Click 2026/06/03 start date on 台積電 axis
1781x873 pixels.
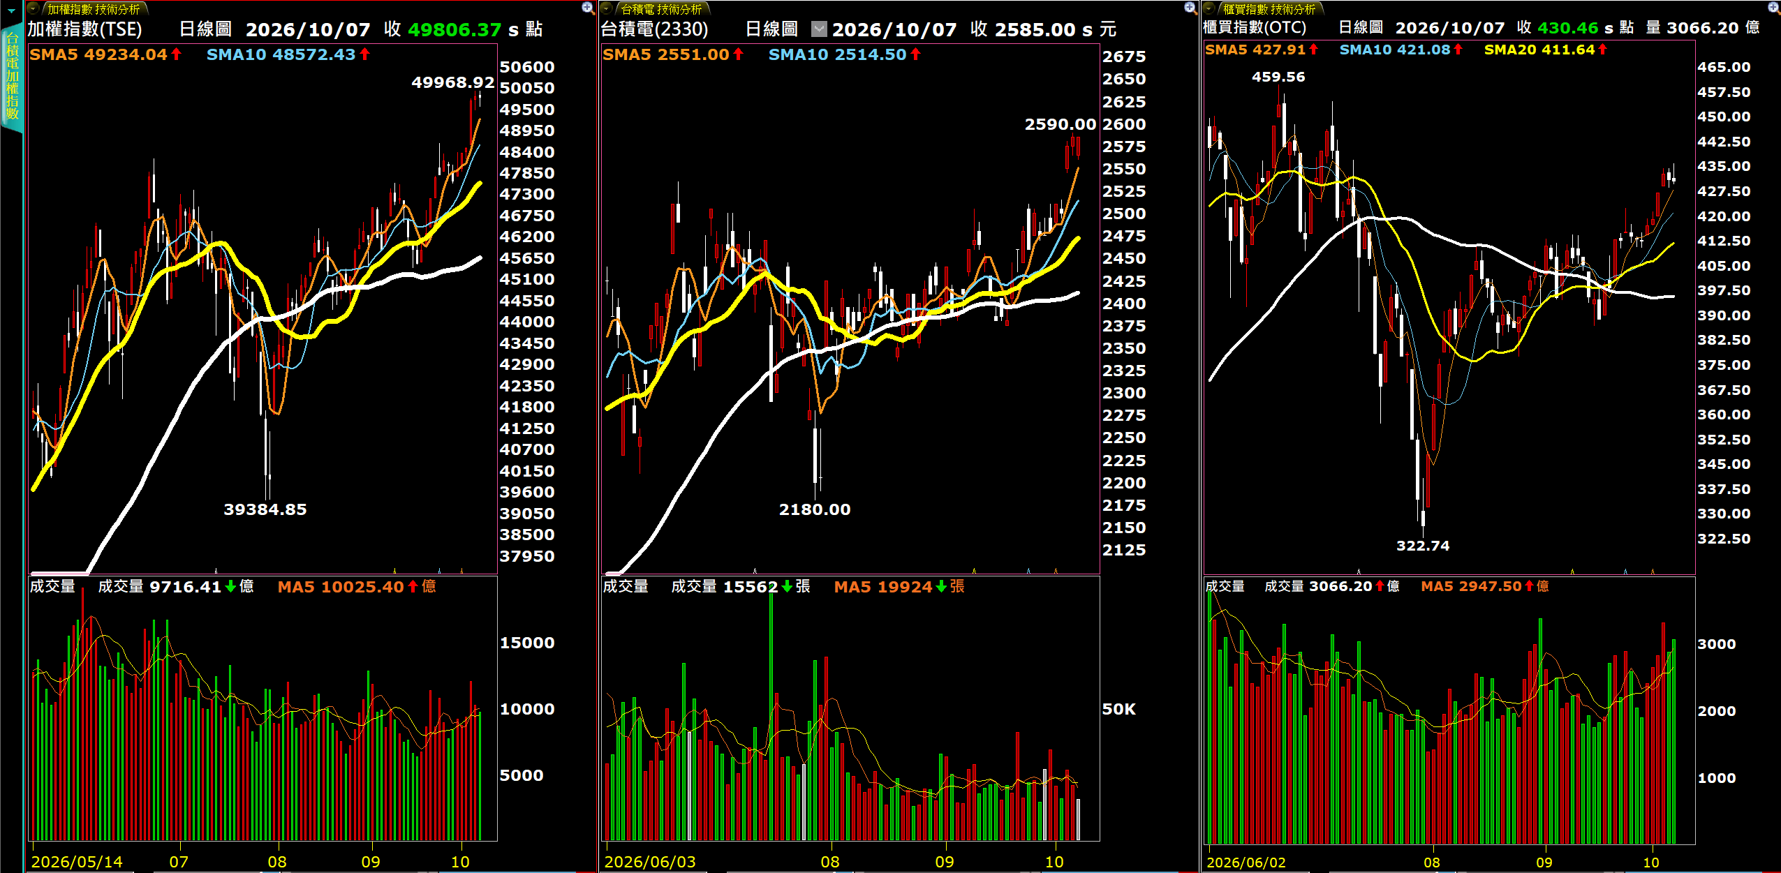click(650, 862)
